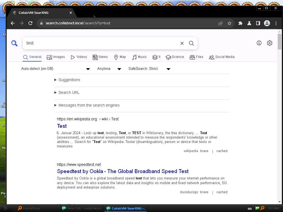Open the SafeSearch Strict dropdown

[150, 69]
